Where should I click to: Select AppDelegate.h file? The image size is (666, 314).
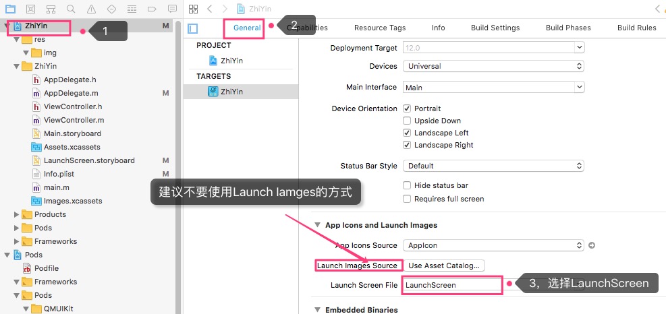[70, 80]
